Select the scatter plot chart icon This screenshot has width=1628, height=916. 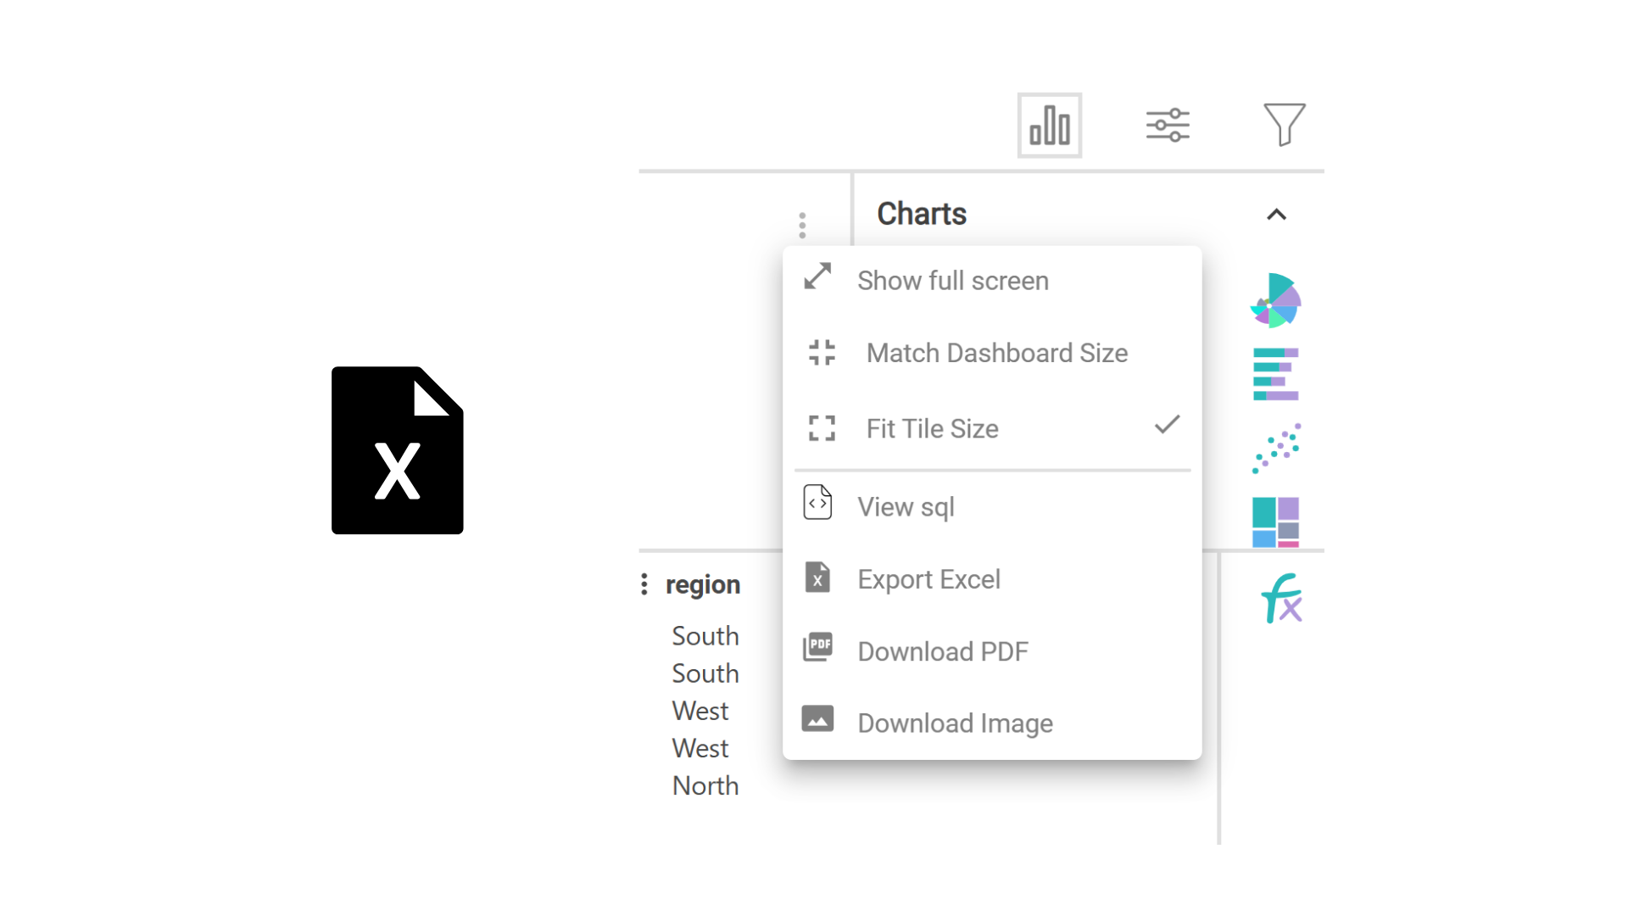1275,448
